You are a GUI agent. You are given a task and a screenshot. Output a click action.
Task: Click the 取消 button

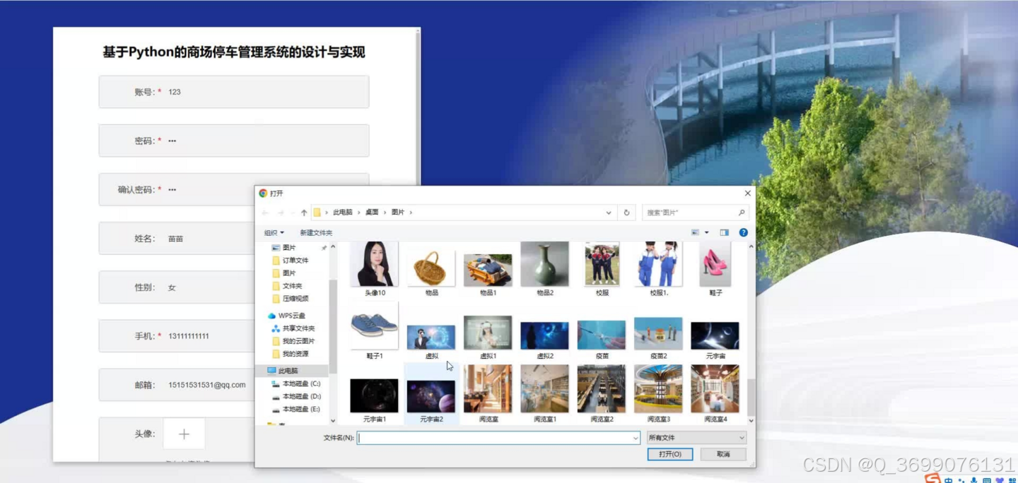[723, 454]
